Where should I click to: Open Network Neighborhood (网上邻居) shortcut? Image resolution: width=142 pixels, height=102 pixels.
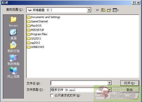[13, 72]
